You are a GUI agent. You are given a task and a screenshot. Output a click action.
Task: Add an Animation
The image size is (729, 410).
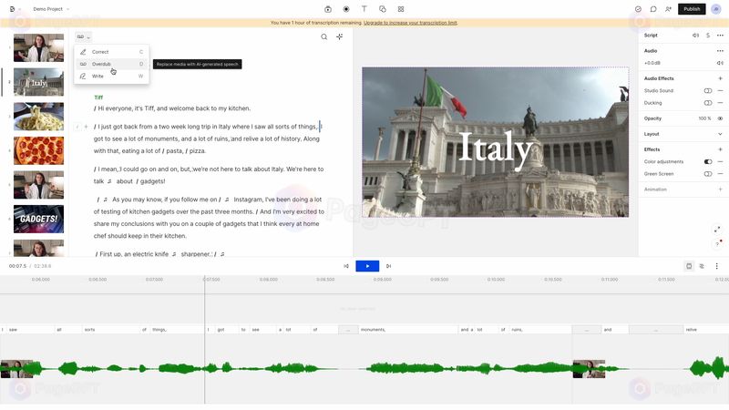click(x=720, y=190)
